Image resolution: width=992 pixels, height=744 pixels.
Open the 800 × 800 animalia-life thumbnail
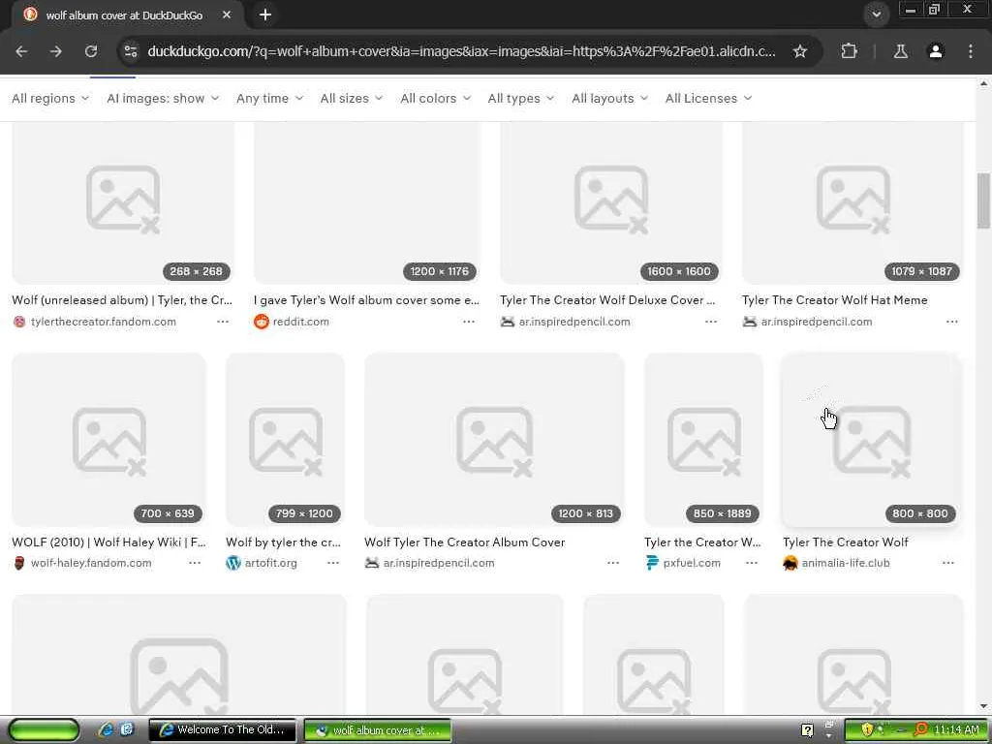click(x=872, y=440)
